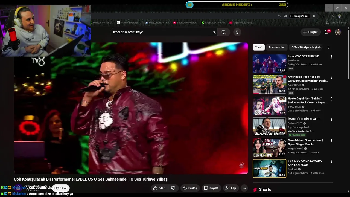Viewport: 350px width, 197px height.
Task: Open İMAMOĞLU İÇİN ADALET video thumbnail
Action: [269, 126]
